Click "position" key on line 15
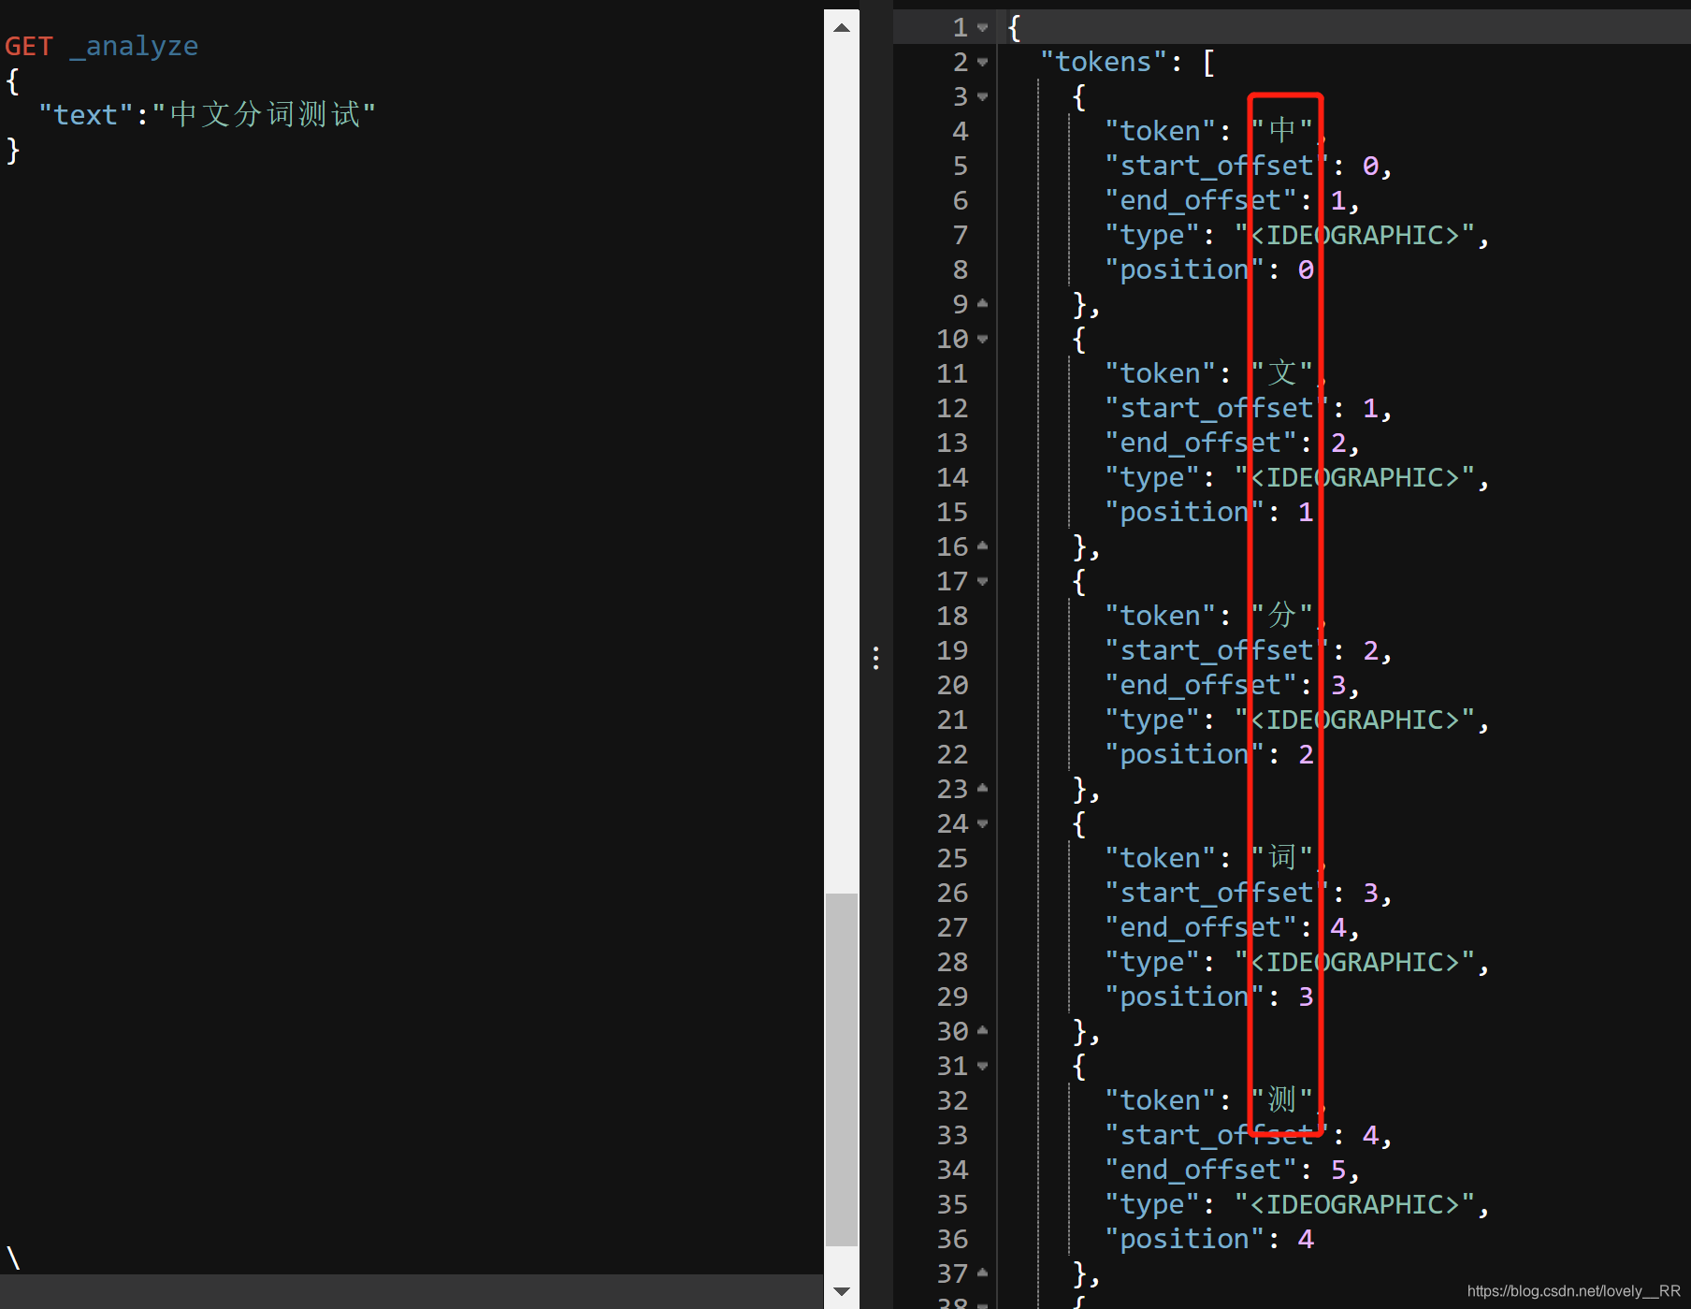Image resolution: width=1691 pixels, height=1309 pixels. [x=1184, y=513]
